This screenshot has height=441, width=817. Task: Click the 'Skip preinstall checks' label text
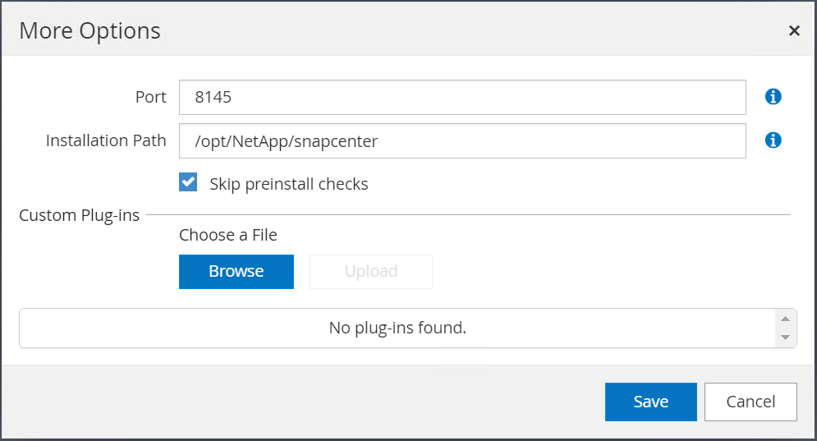(288, 184)
